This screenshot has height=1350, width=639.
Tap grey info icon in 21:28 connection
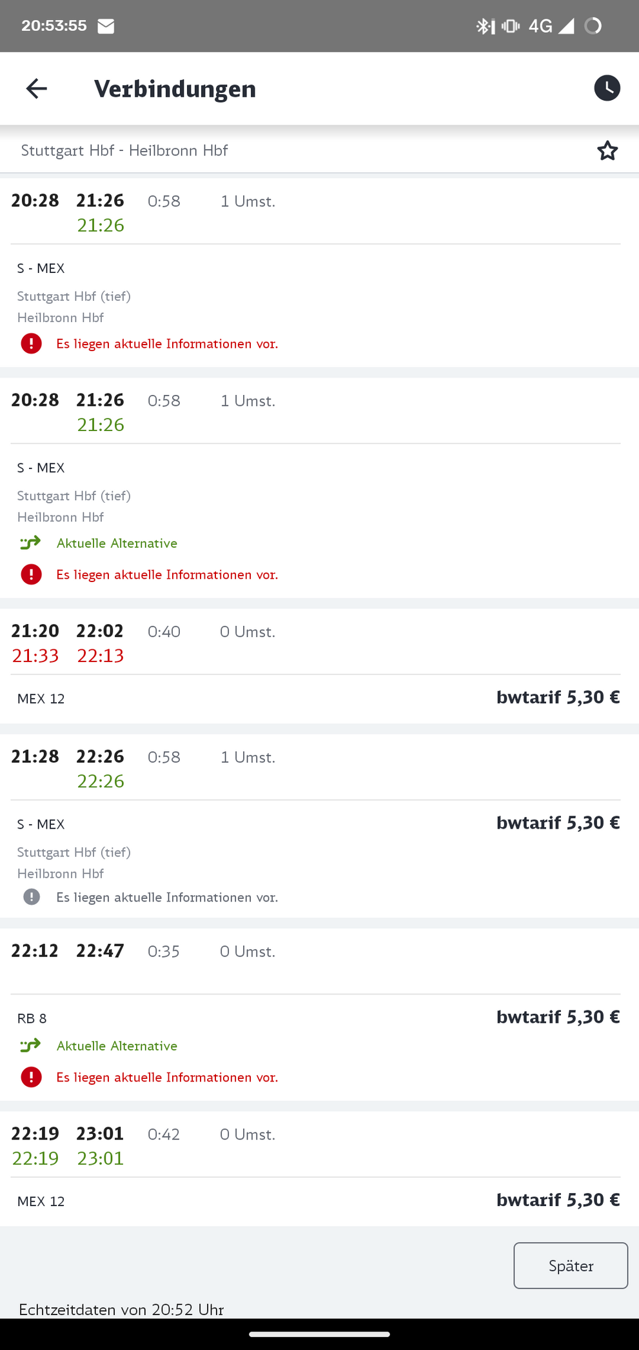tap(31, 897)
